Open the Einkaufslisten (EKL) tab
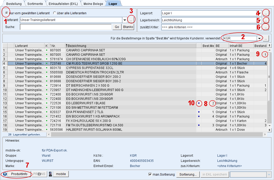The height and width of the screenshot is (180, 274). (x=63, y=4)
